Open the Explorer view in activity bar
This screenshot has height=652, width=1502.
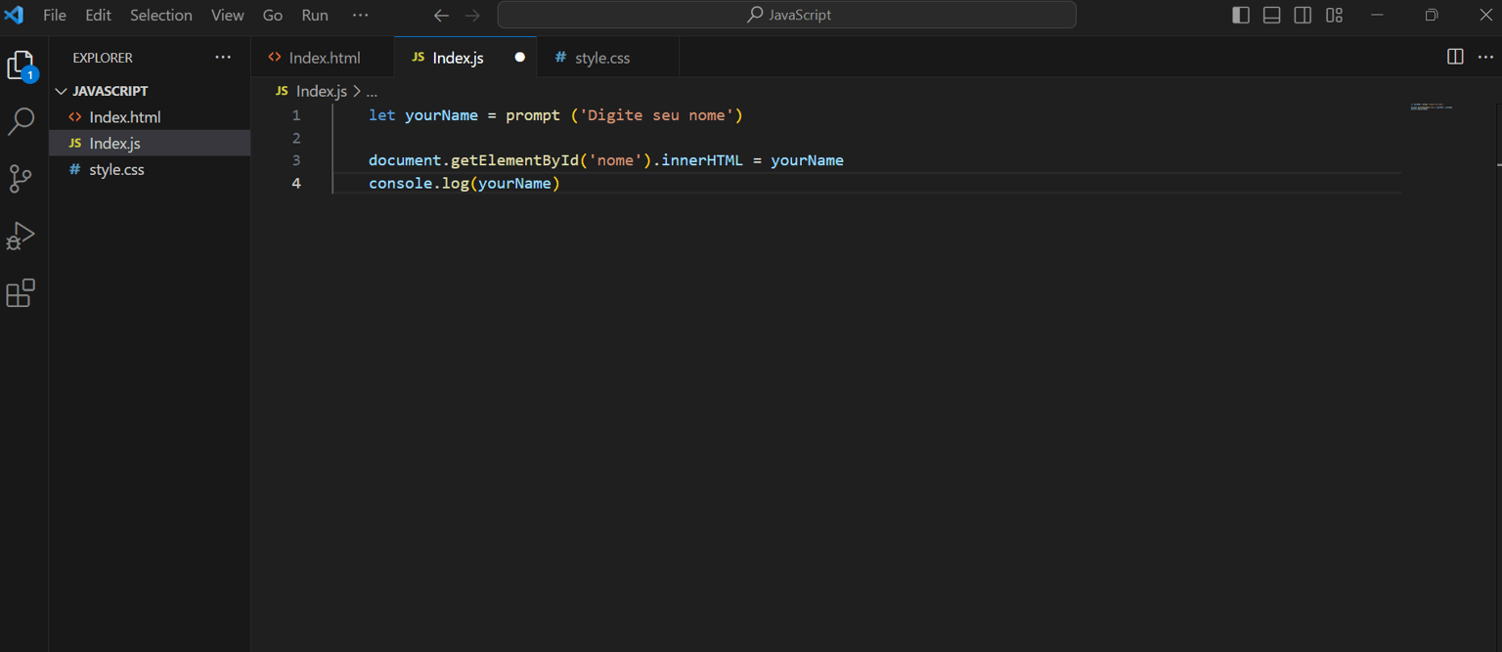[x=21, y=65]
